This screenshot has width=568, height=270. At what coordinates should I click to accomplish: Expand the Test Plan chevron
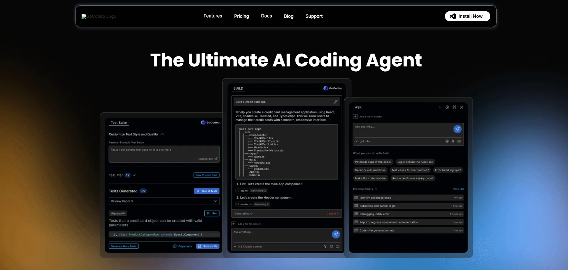pos(134,175)
